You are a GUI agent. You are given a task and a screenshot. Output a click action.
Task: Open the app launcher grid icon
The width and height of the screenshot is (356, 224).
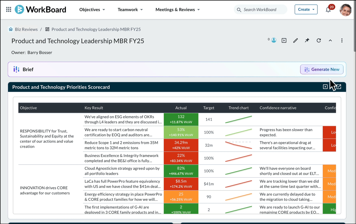coord(9,9)
